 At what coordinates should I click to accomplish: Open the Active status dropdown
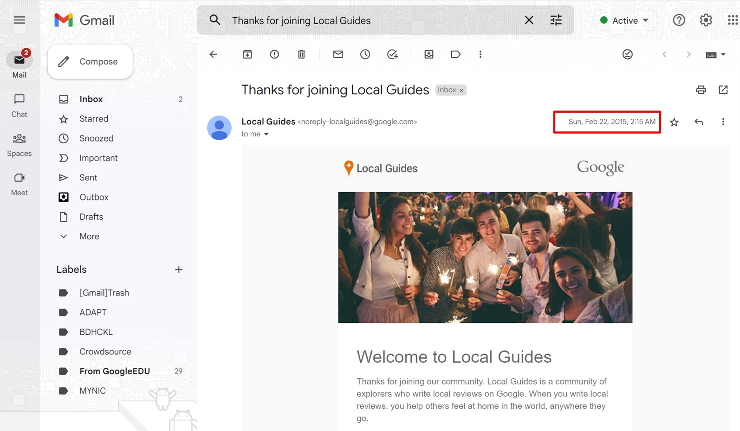[624, 20]
